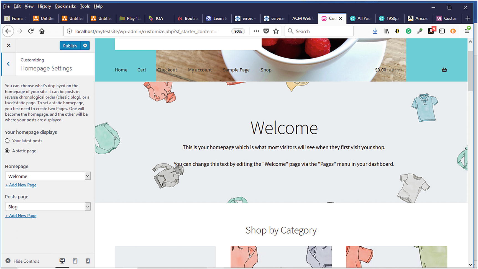Screen dimensions: 478x269
Task: Open the View menu
Action: pyautogui.click(x=29, y=6)
